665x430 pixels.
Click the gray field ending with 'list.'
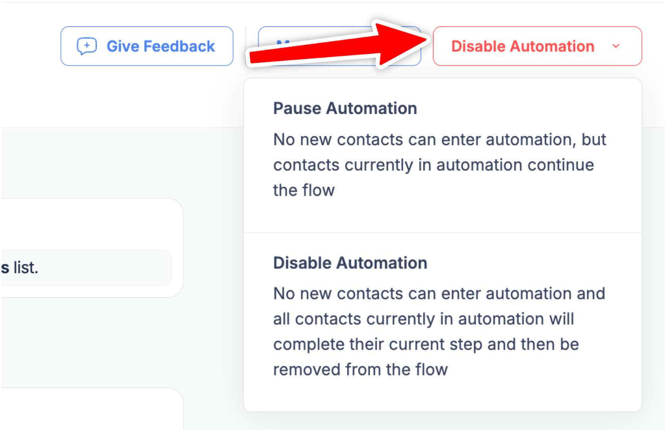[85, 268]
